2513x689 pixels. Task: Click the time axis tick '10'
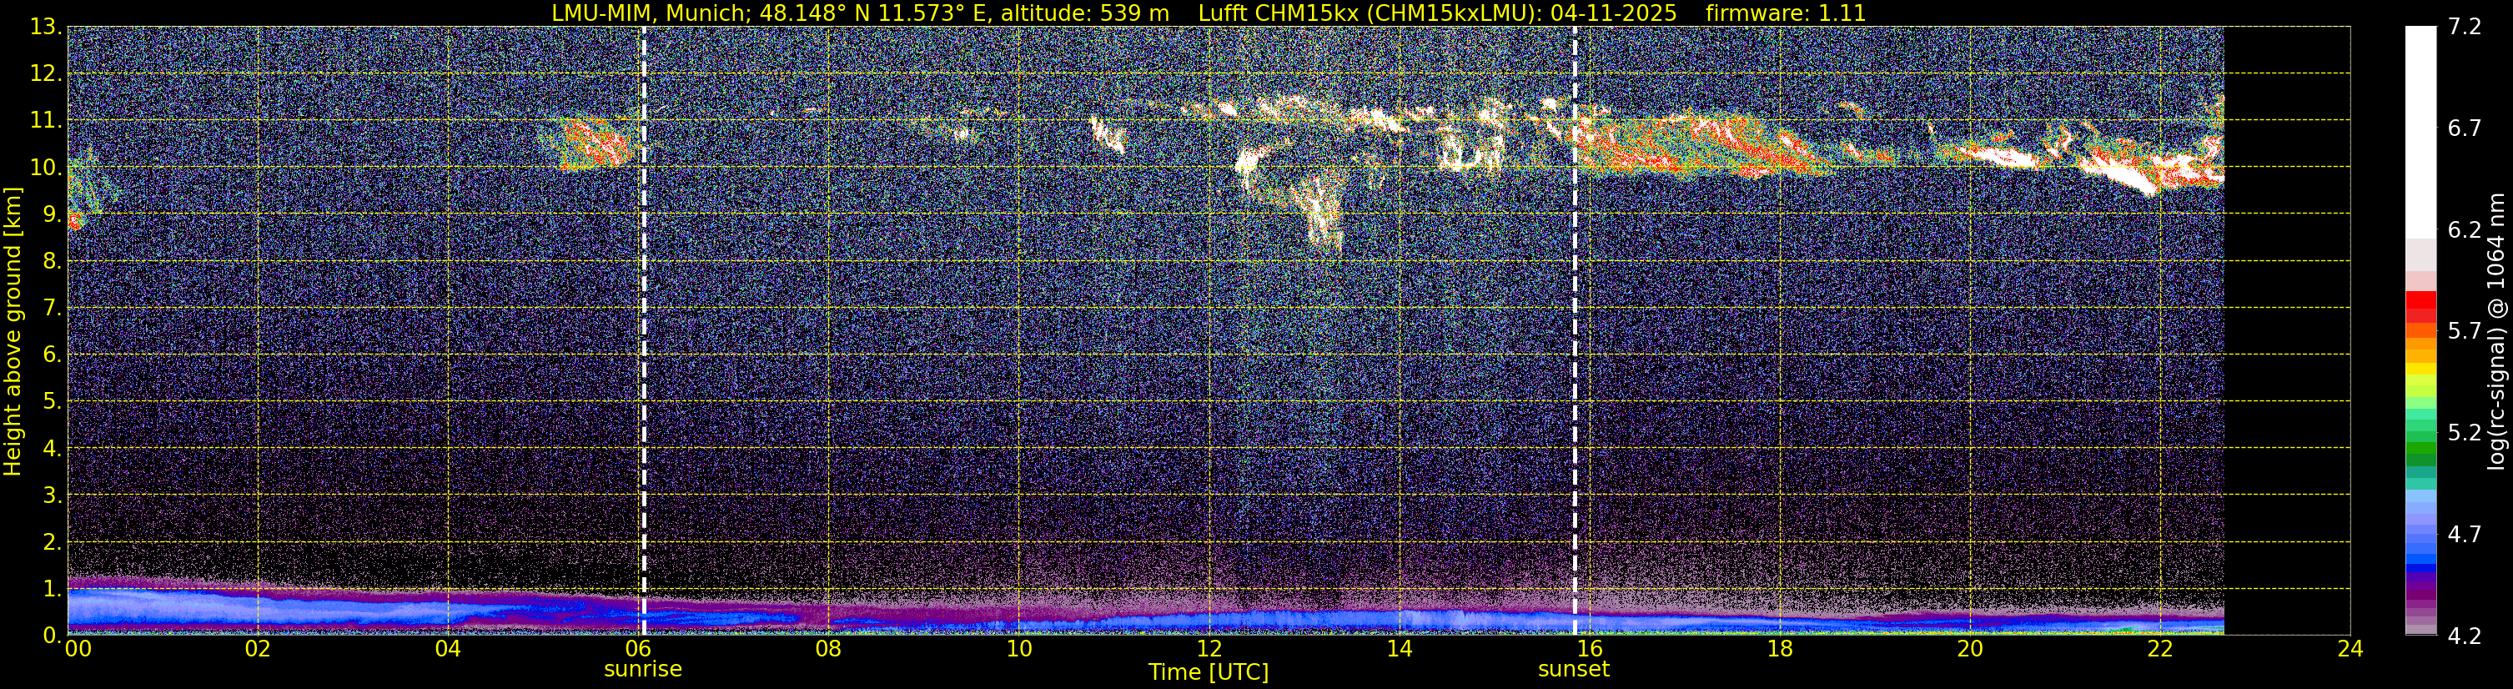pyautogui.click(x=1018, y=649)
